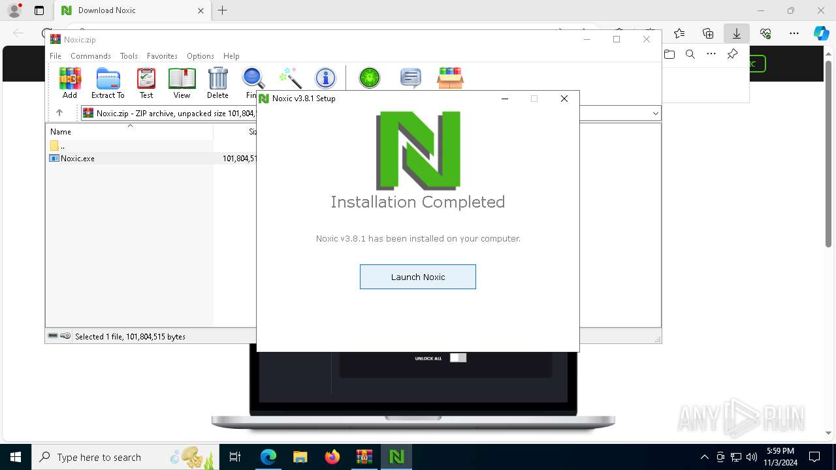Open the Commands menu in WinRAR

coord(91,56)
